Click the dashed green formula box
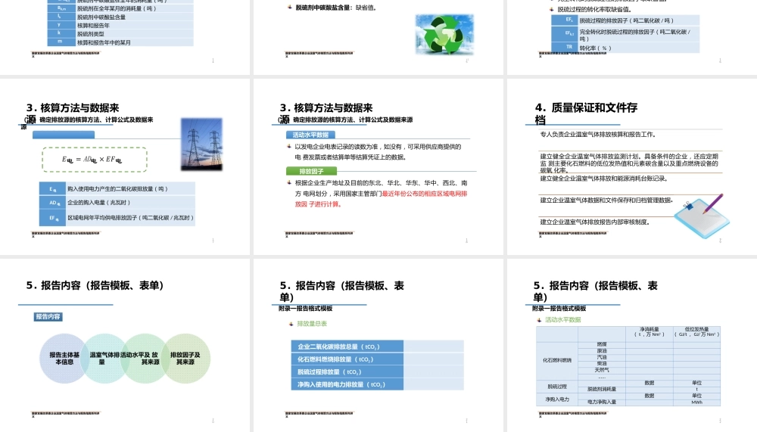The image size is (757, 432). click(x=95, y=160)
